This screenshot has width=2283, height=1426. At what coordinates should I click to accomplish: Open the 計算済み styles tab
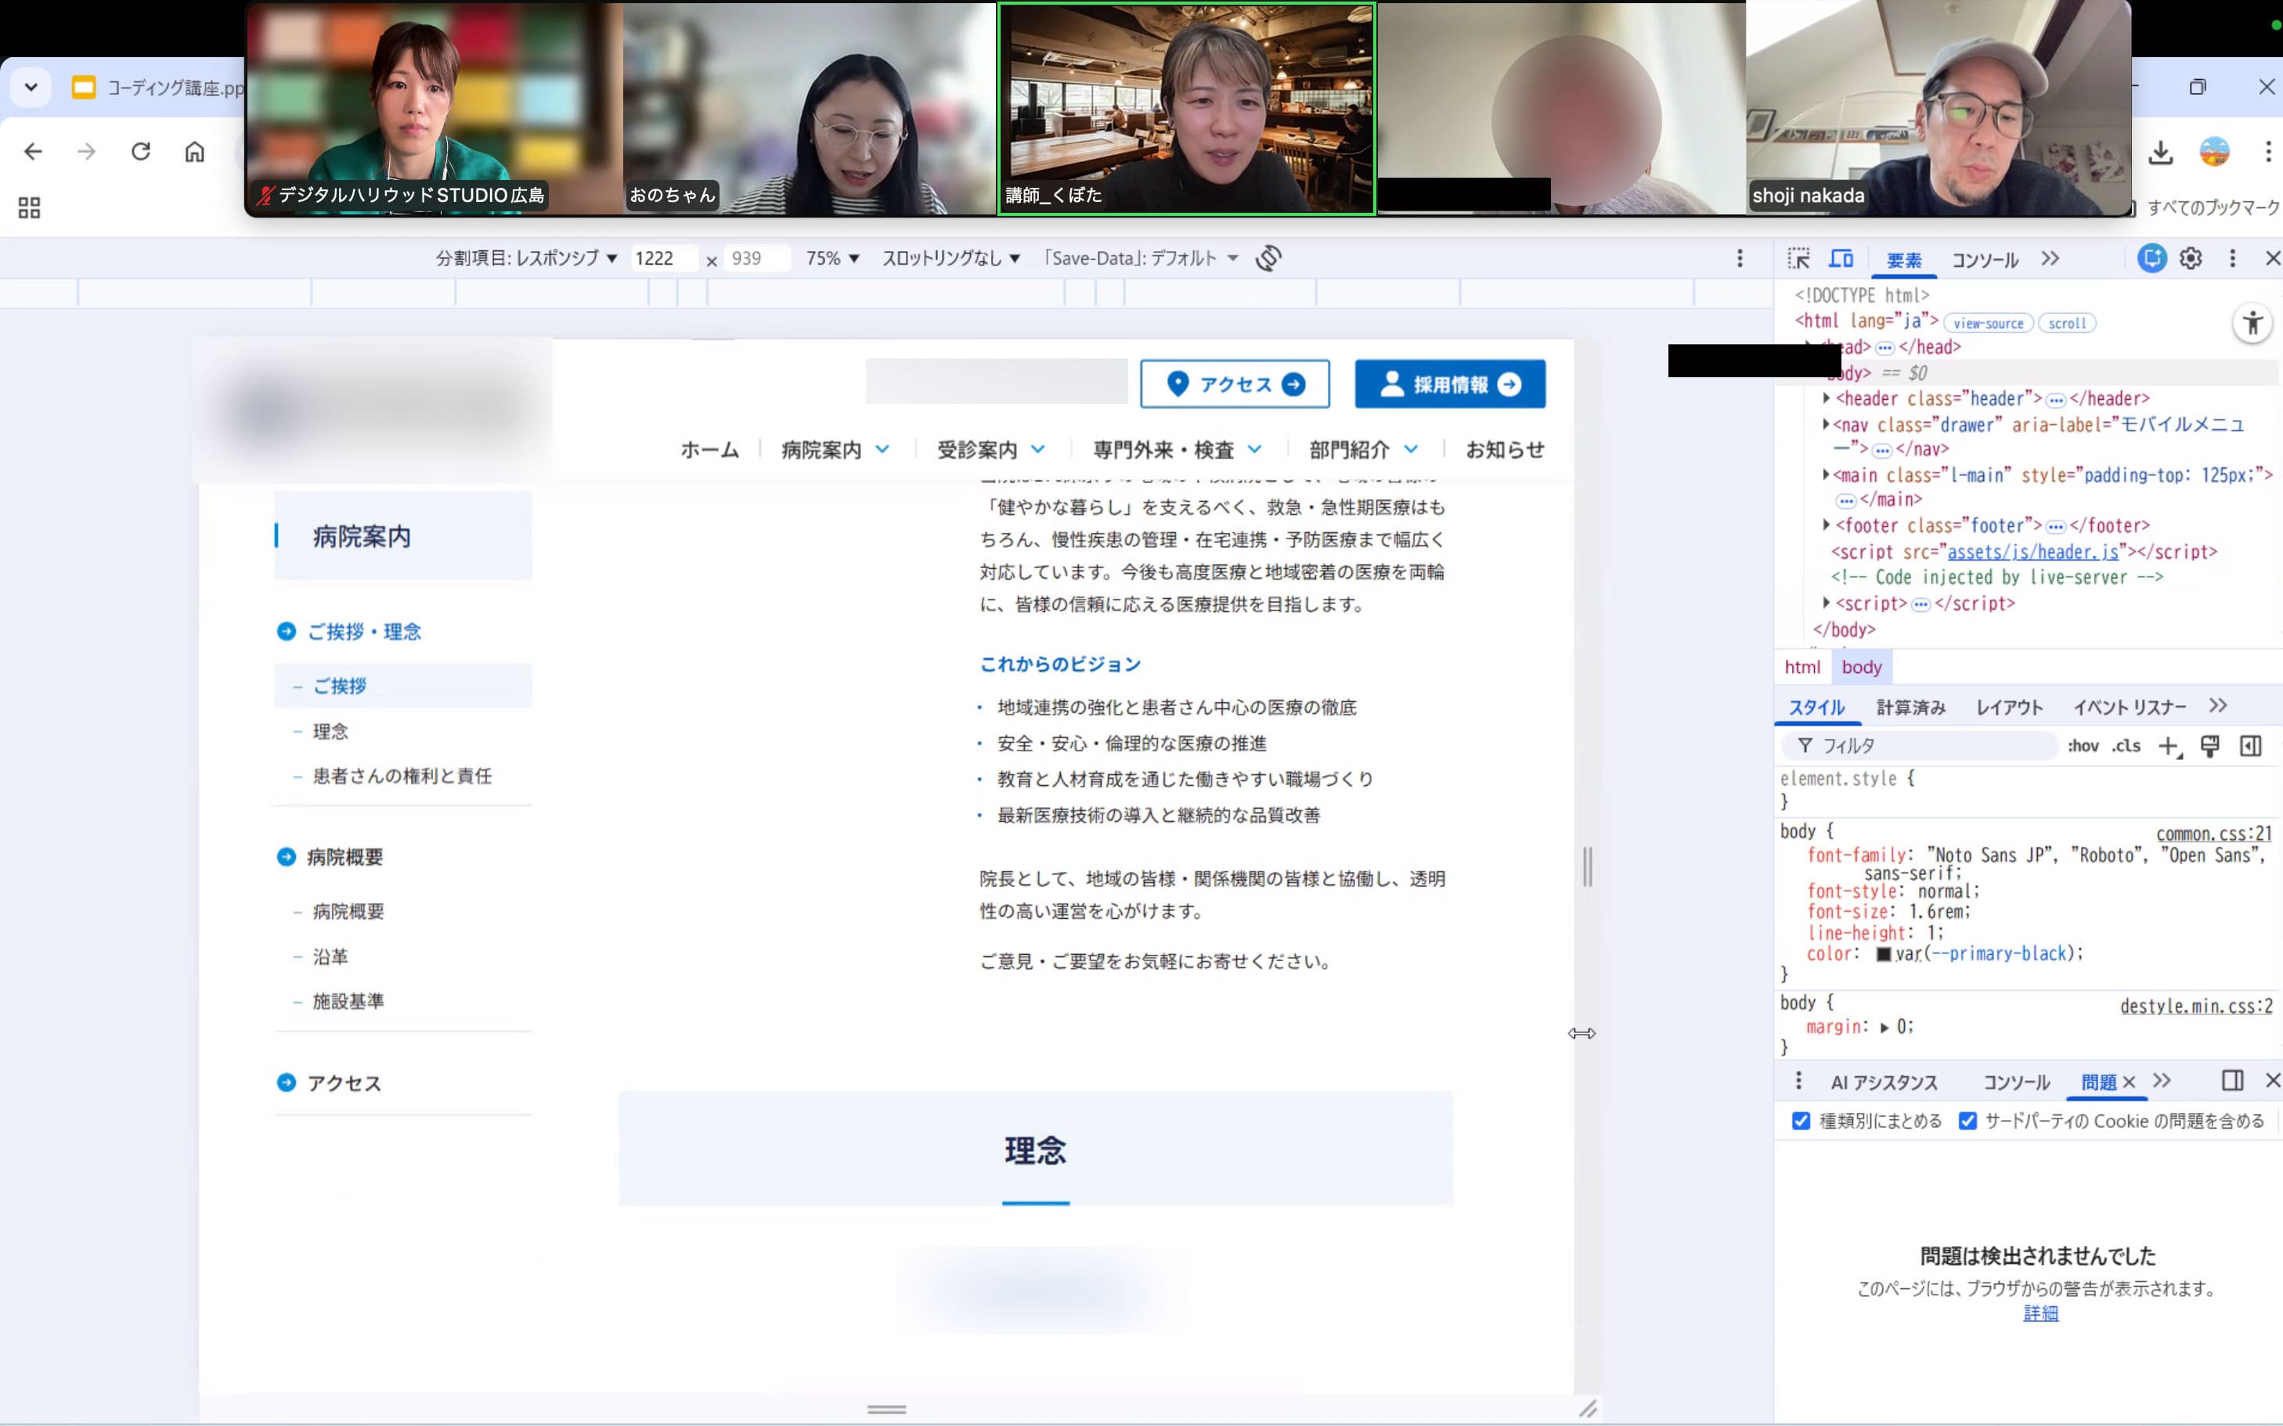tap(1911, 707)
